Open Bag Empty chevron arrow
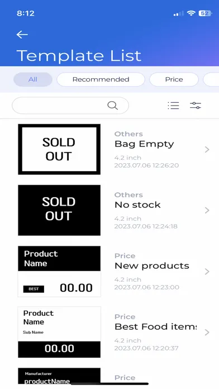 (x=207, y=149)
